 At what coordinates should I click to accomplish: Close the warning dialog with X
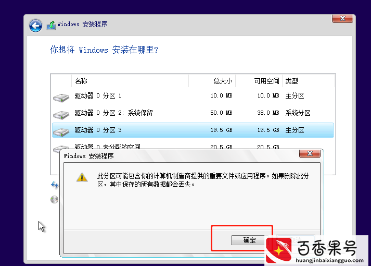(310, 154)
